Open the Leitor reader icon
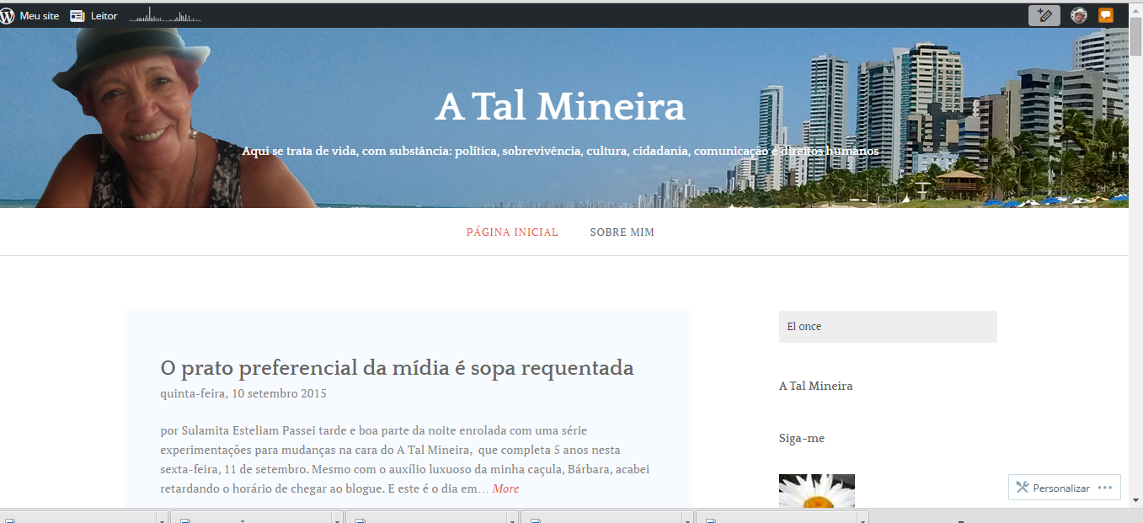This screenshot has width=1143, height=523. [77, 15]
